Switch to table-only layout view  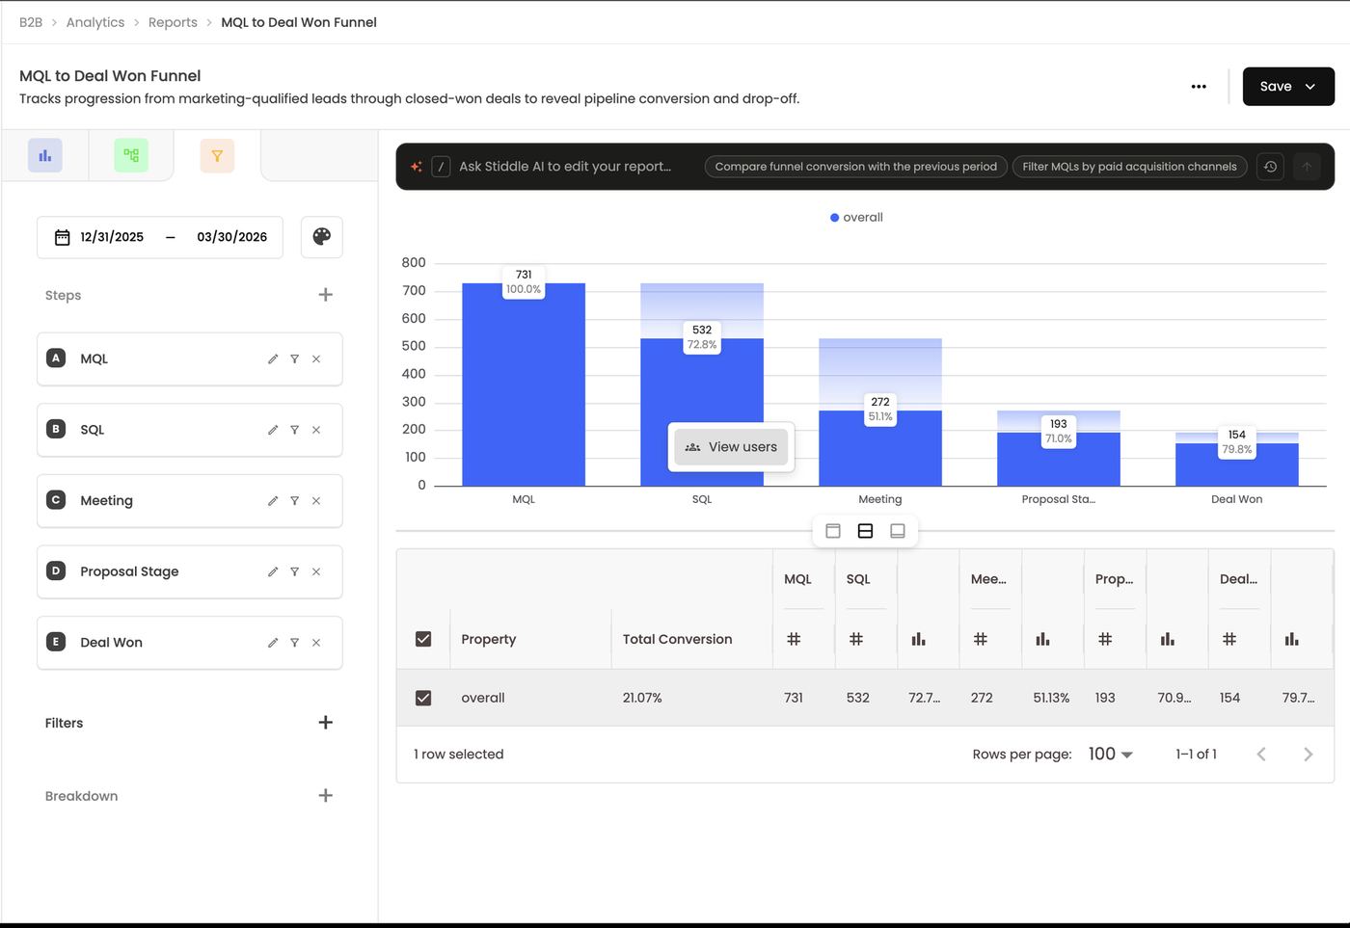pos(897,531)
